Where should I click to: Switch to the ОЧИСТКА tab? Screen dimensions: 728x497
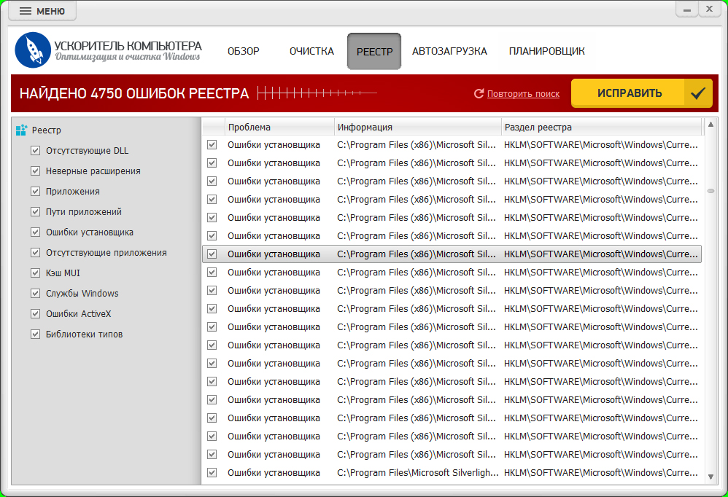click(311, 51)
